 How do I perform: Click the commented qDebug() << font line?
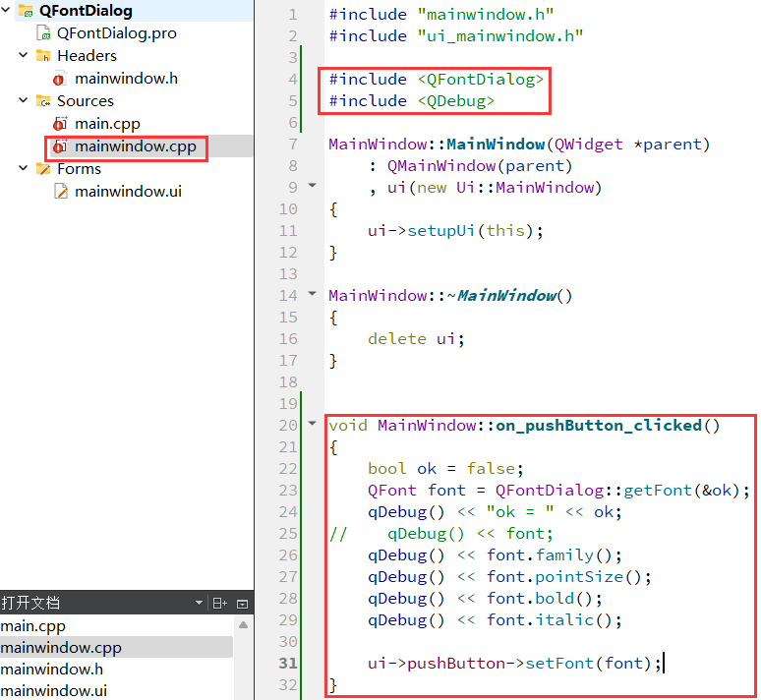[440, 534]
